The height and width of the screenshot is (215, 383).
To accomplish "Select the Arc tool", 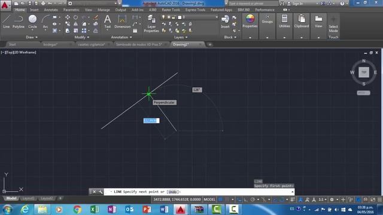I will click(x=45, y=21).
